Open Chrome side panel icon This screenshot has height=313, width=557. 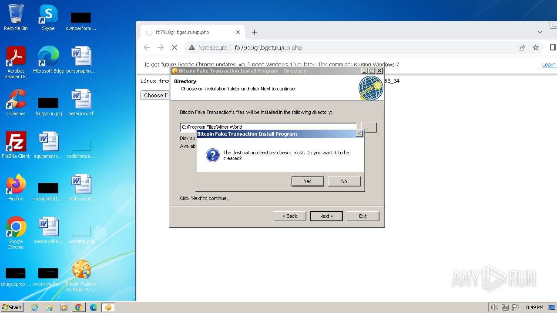click(x=553, y=48)
